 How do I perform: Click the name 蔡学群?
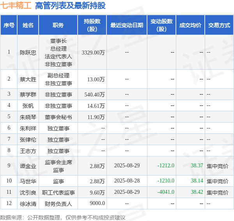click(28, 95)
